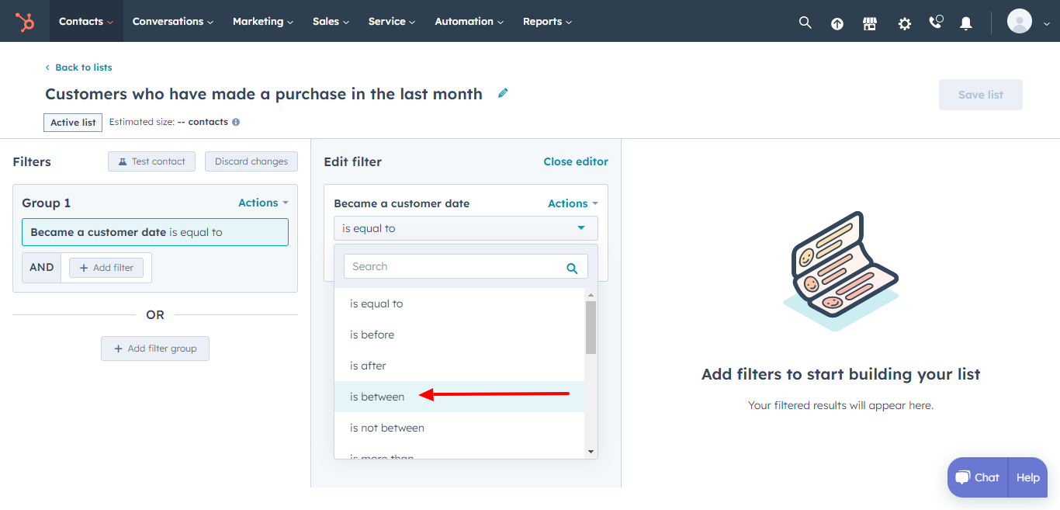Open the Calling phone icon
Image resolution: width=1060 pixels, height=510 pixels.
tap(935, 23)
